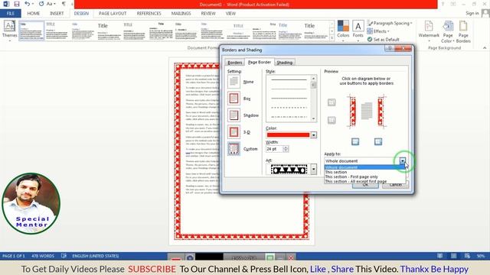The height and width of the screenshot is (275, 490).
Task: Click the Word application icon in the title bar
Action: click(6, 4)
